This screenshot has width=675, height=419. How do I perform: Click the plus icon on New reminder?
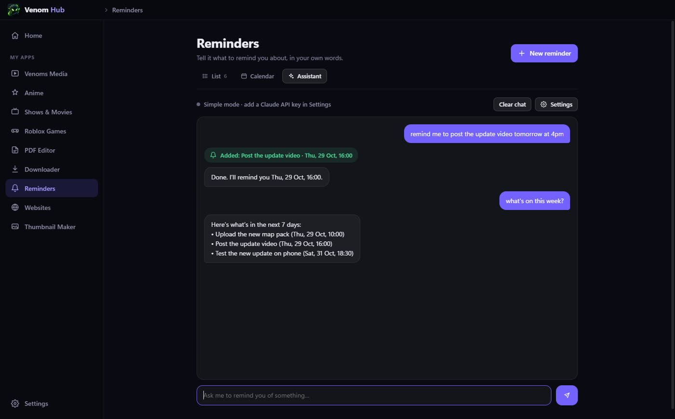[522, 53]
